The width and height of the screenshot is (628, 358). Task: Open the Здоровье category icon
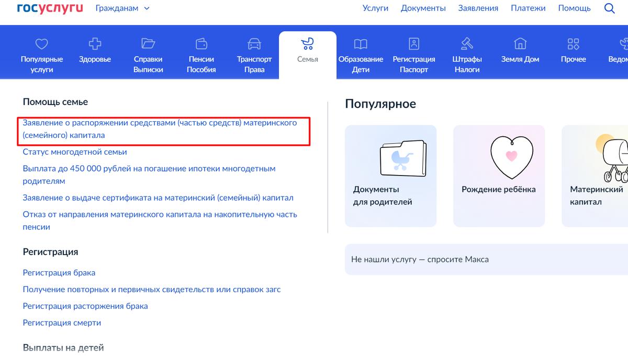coord(95,44)
